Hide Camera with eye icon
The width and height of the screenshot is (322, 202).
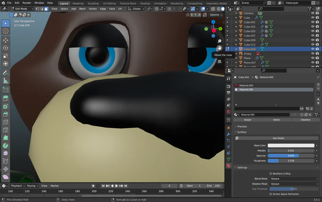click(x=313, y=13)
